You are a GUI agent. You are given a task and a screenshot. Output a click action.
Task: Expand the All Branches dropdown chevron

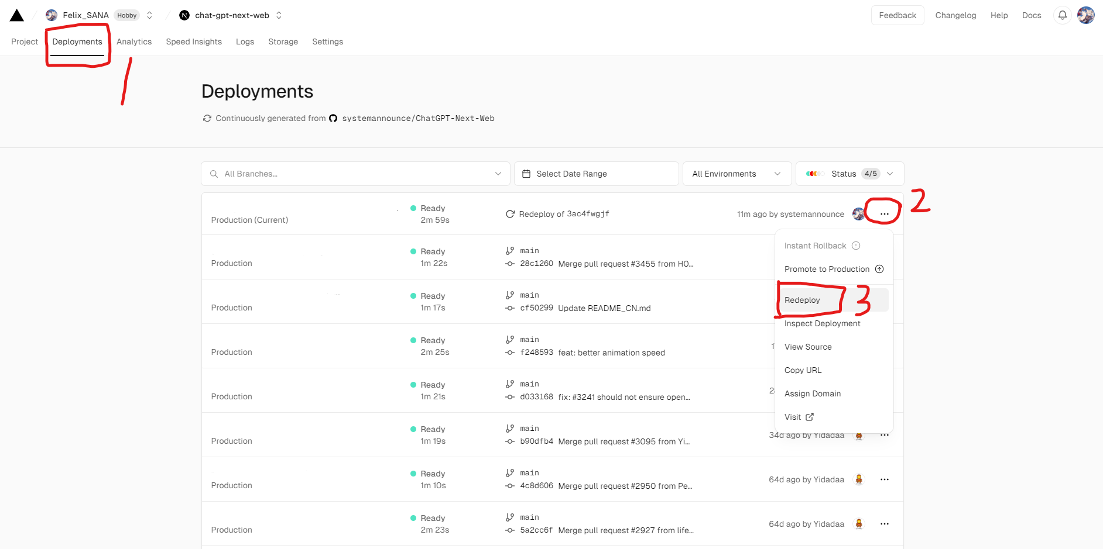click(x=498, y=174)
